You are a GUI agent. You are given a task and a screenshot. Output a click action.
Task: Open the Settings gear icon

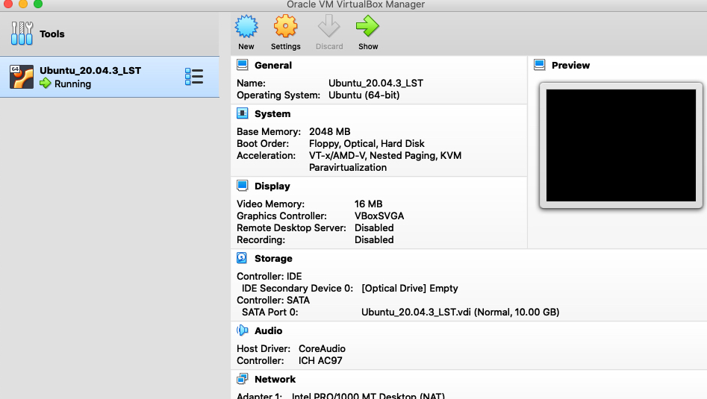point(285,26)
